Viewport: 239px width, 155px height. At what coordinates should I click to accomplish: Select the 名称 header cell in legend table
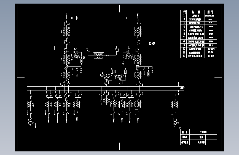coord(196,12)
